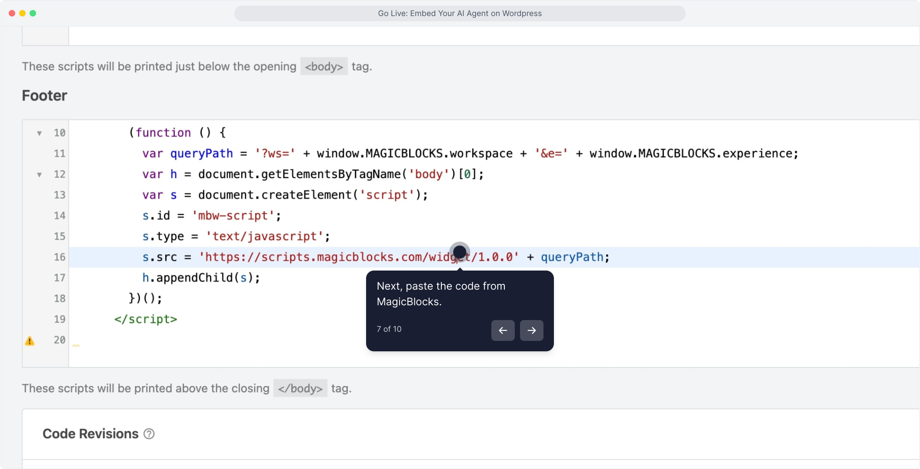Click the previous step arrow in tooltip
920x469 pixels.
coord(503,330)
